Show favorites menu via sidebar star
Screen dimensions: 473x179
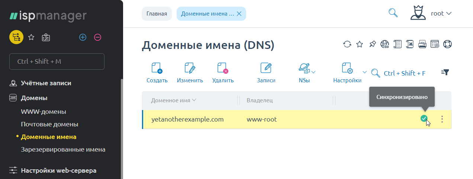tap(32, 37)
